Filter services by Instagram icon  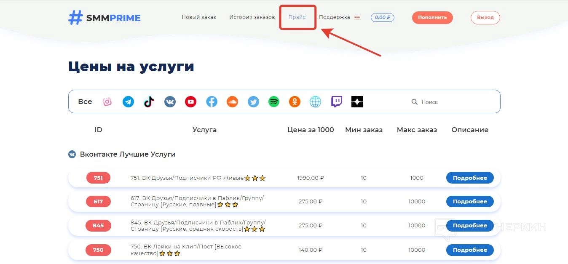coord(107,102)
